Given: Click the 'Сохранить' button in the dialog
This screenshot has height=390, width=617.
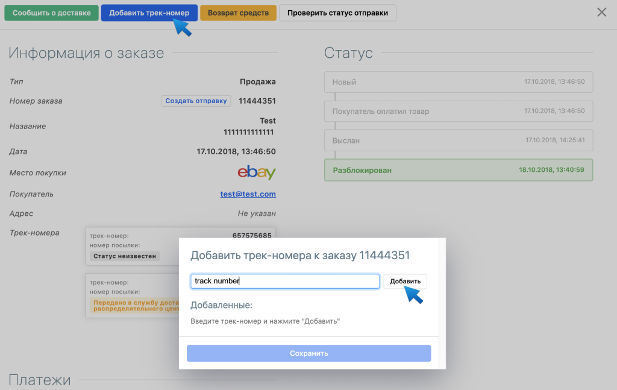Looking at the screenshot, I should 308,353.
